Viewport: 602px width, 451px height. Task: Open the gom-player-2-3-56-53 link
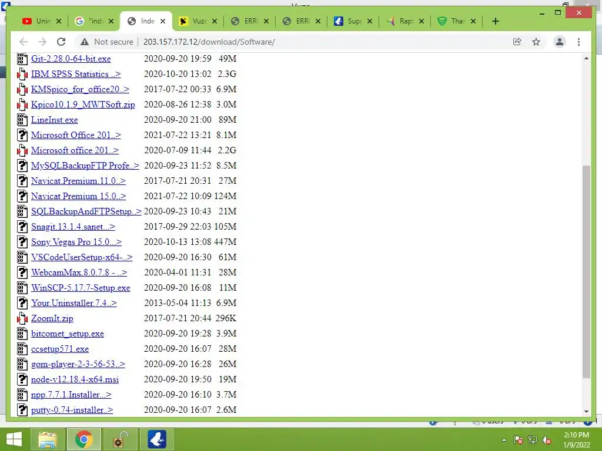tap(78, 364)
